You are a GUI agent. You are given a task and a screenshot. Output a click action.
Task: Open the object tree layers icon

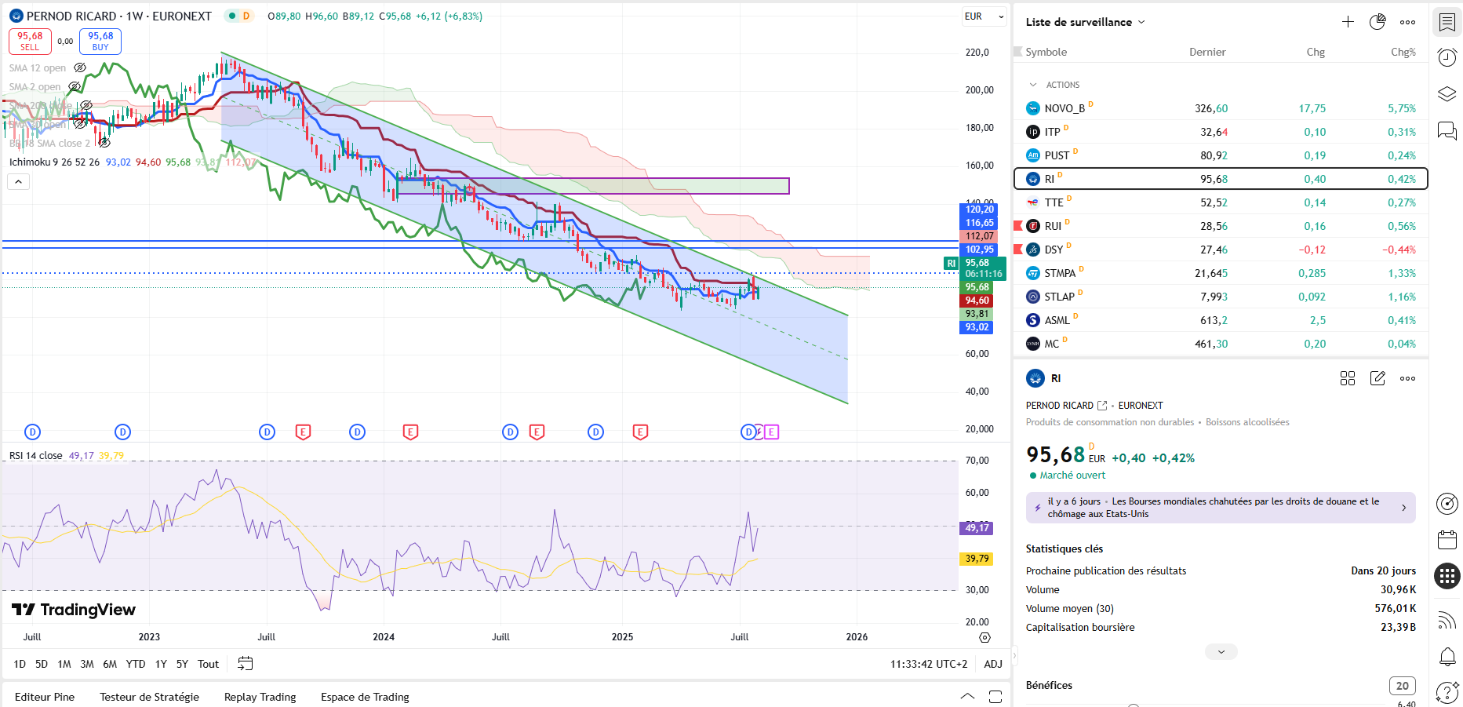pyautogui.click(x=1447, y=94)
